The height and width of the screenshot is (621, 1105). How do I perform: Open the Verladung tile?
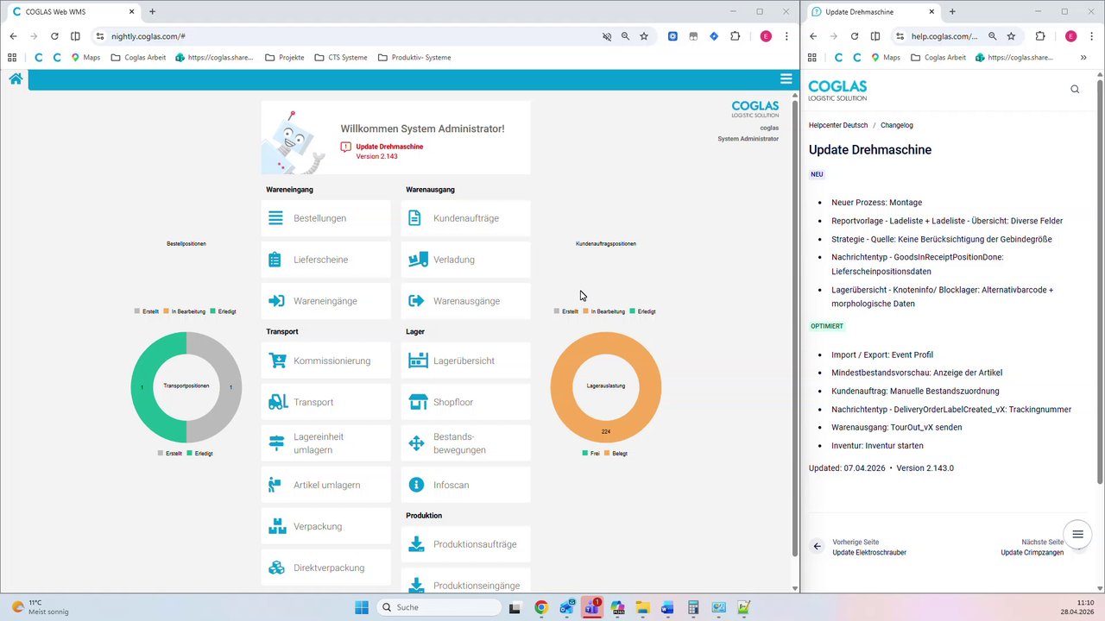465,260
